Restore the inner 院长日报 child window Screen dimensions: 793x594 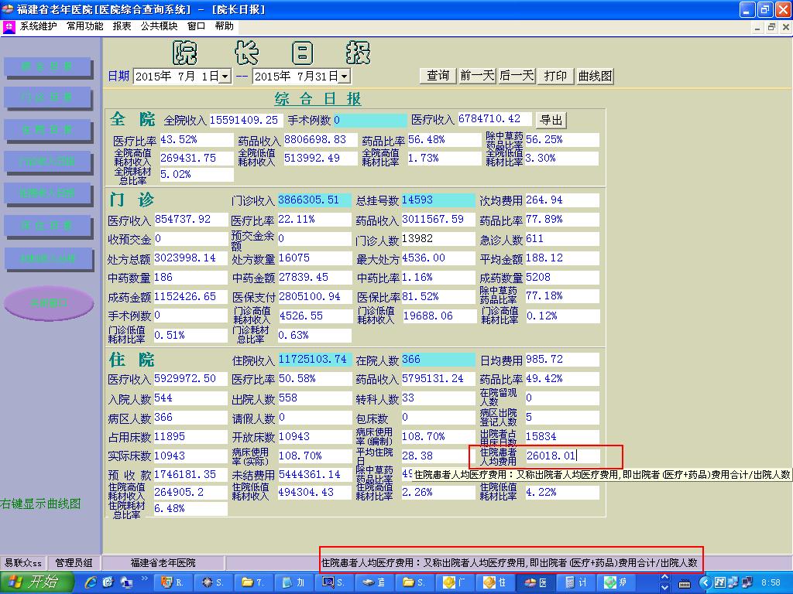pyautogui.click(x=771, y=27)
